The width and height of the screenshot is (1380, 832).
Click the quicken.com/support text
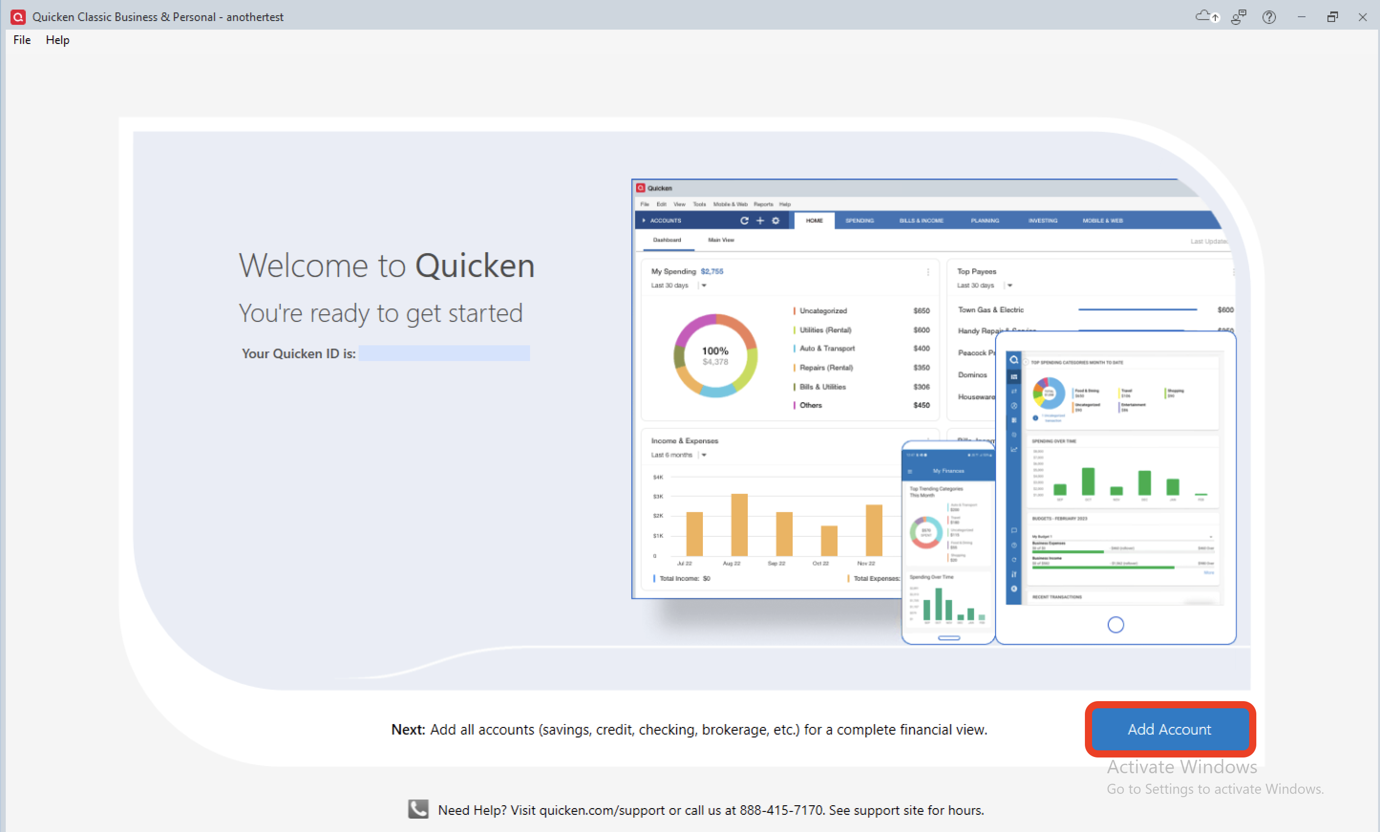pos(602,810)
